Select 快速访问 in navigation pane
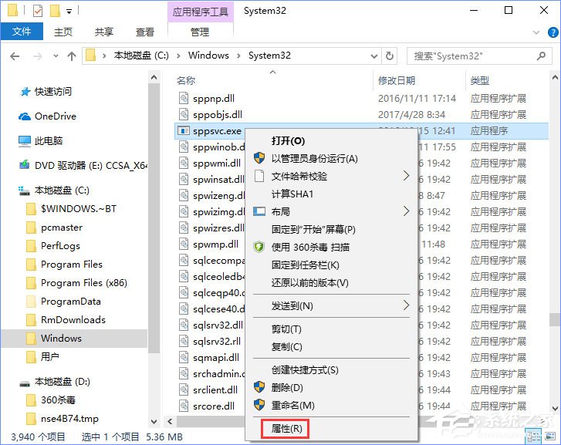This screenshot has height=445, width=561. click(x=46, y=92)
